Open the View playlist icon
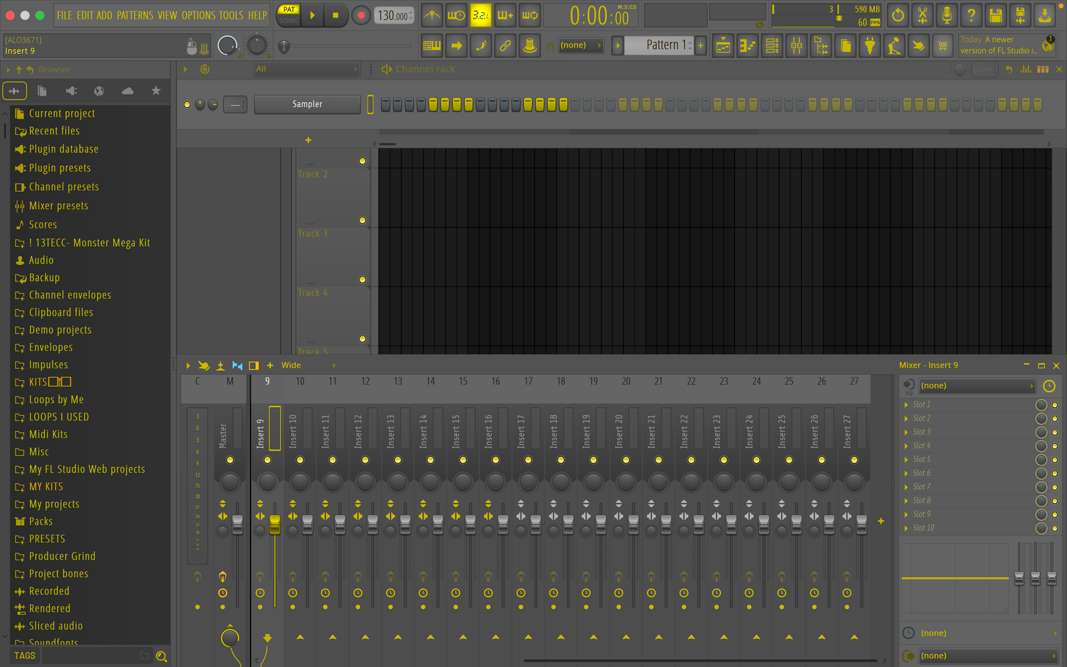Viewport: 1067px width, 667px height. 723,46
